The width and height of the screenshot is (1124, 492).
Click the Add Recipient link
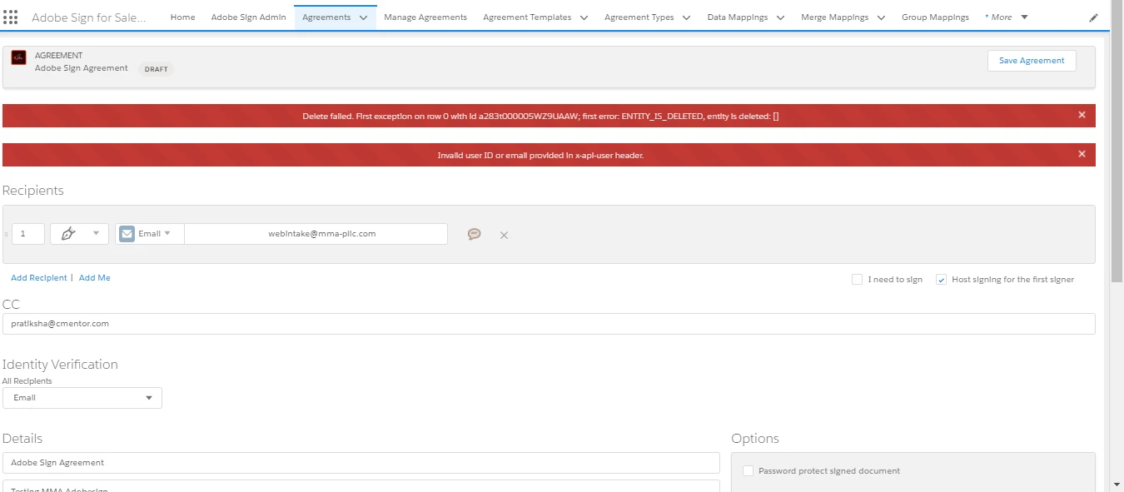click(39, 278)
